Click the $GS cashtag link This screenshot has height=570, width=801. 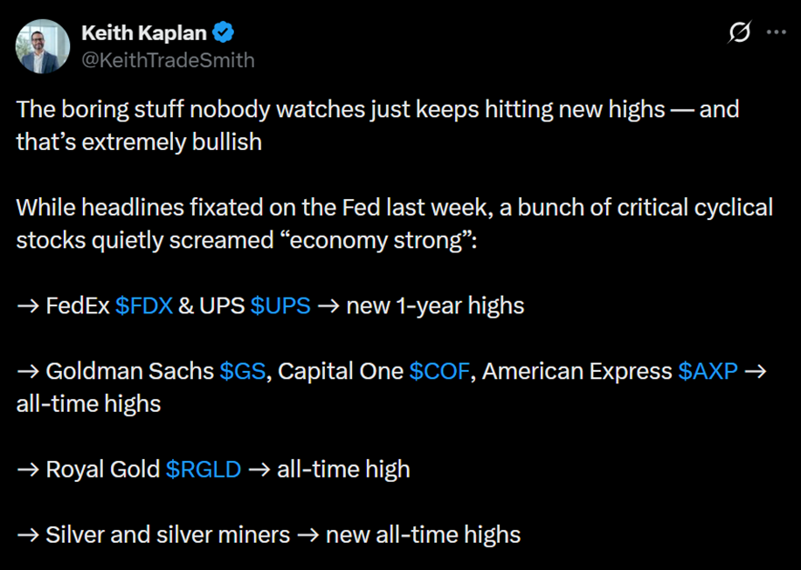point(243,372)
